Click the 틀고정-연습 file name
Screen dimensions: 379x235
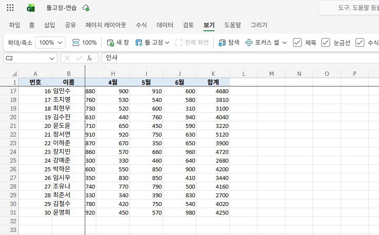(x=62, y=8)
